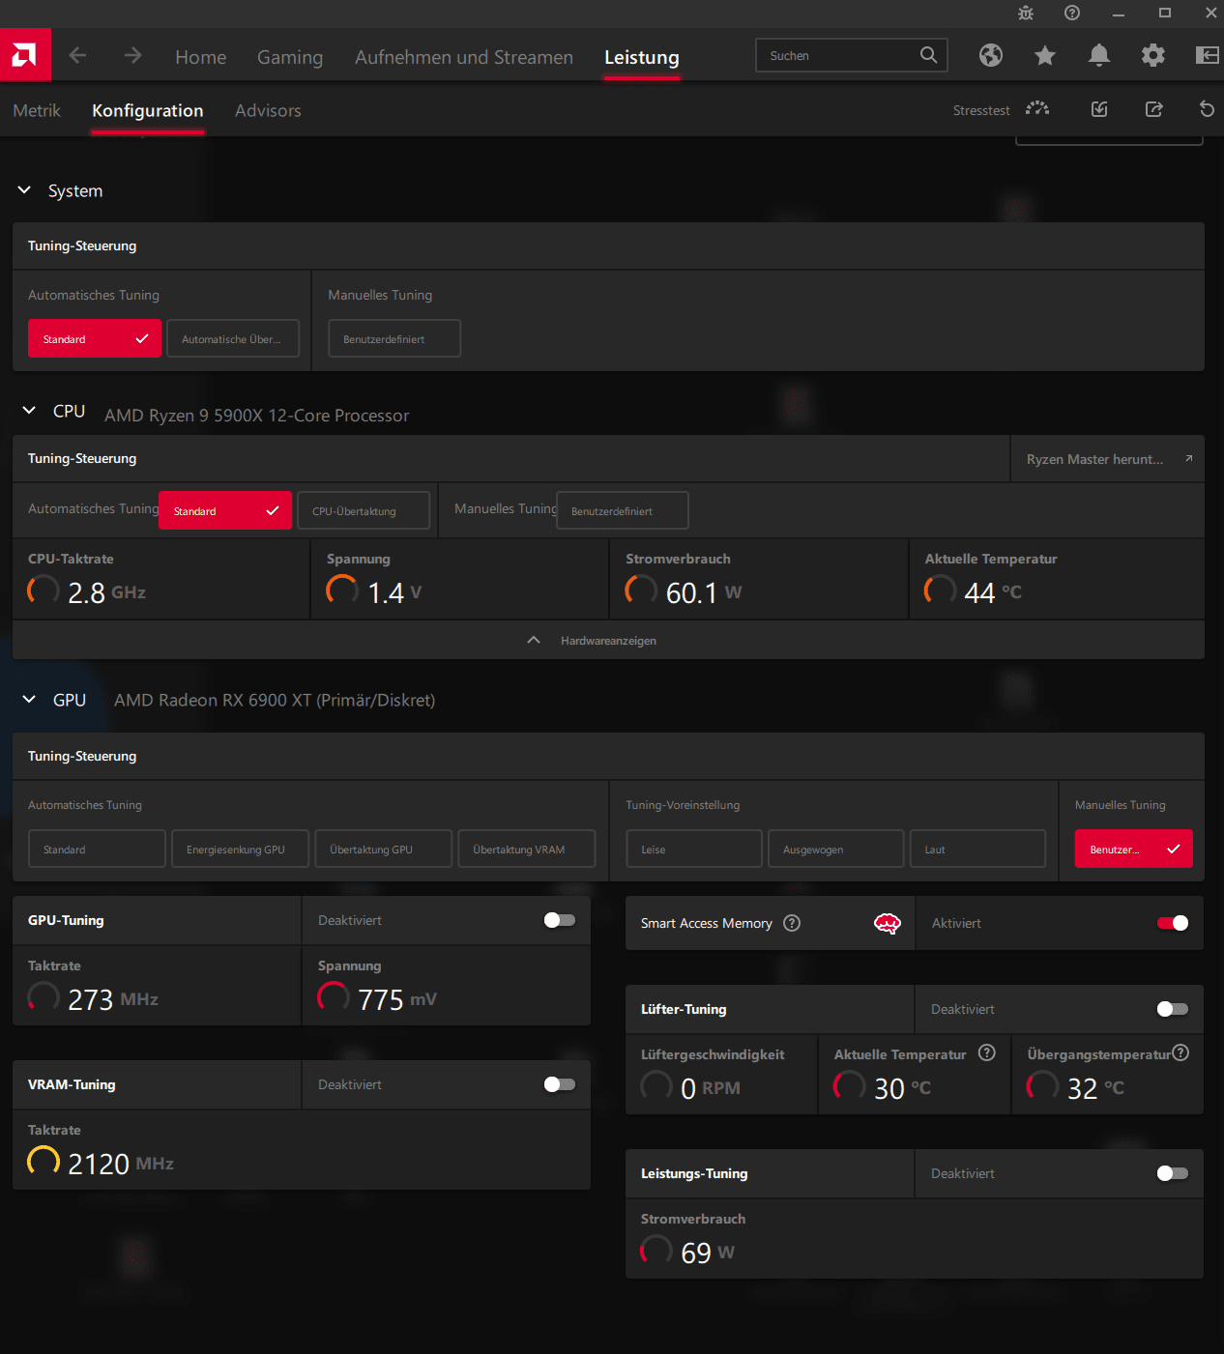1224x1354 pixels.
Task: Click Smart Access Memory help icon
Action: point(792,923)
